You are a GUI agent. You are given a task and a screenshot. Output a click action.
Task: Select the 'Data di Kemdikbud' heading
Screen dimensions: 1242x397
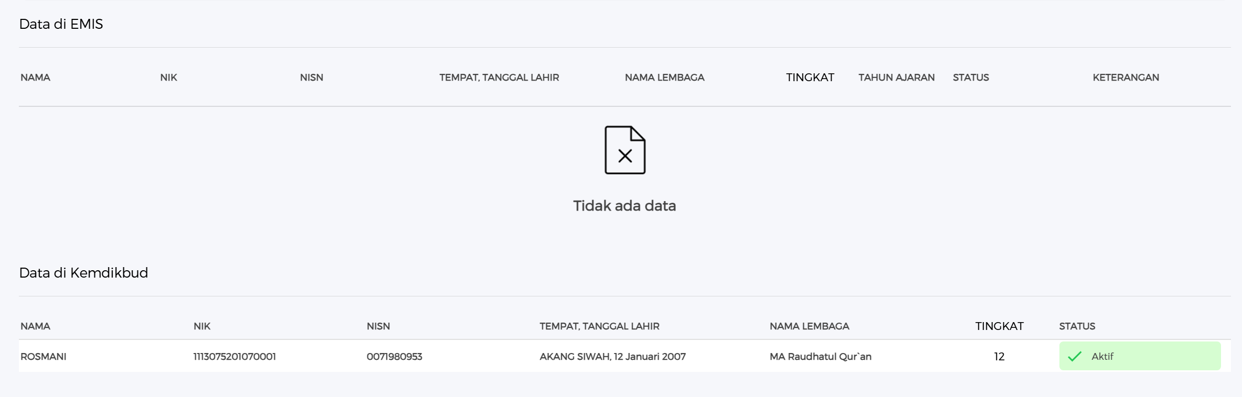pos(83,273)
